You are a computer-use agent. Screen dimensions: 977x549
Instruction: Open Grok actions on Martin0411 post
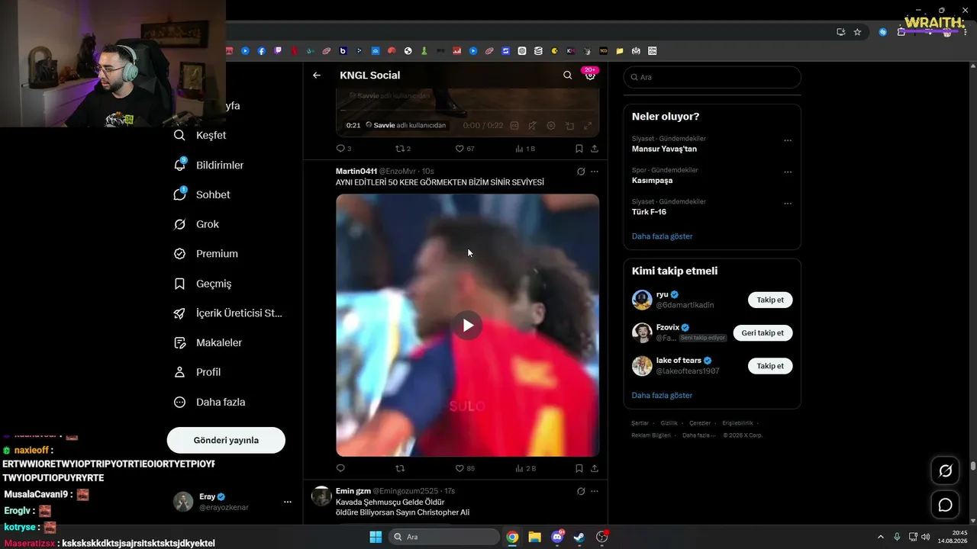coord(581,172)
